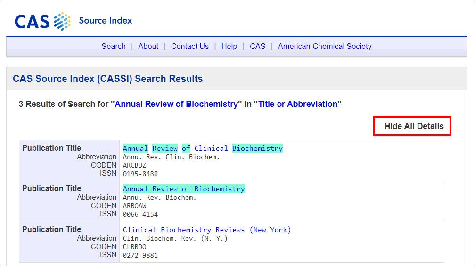Select abbreviation Annu. Rev. Biochem.

[160, 198]
